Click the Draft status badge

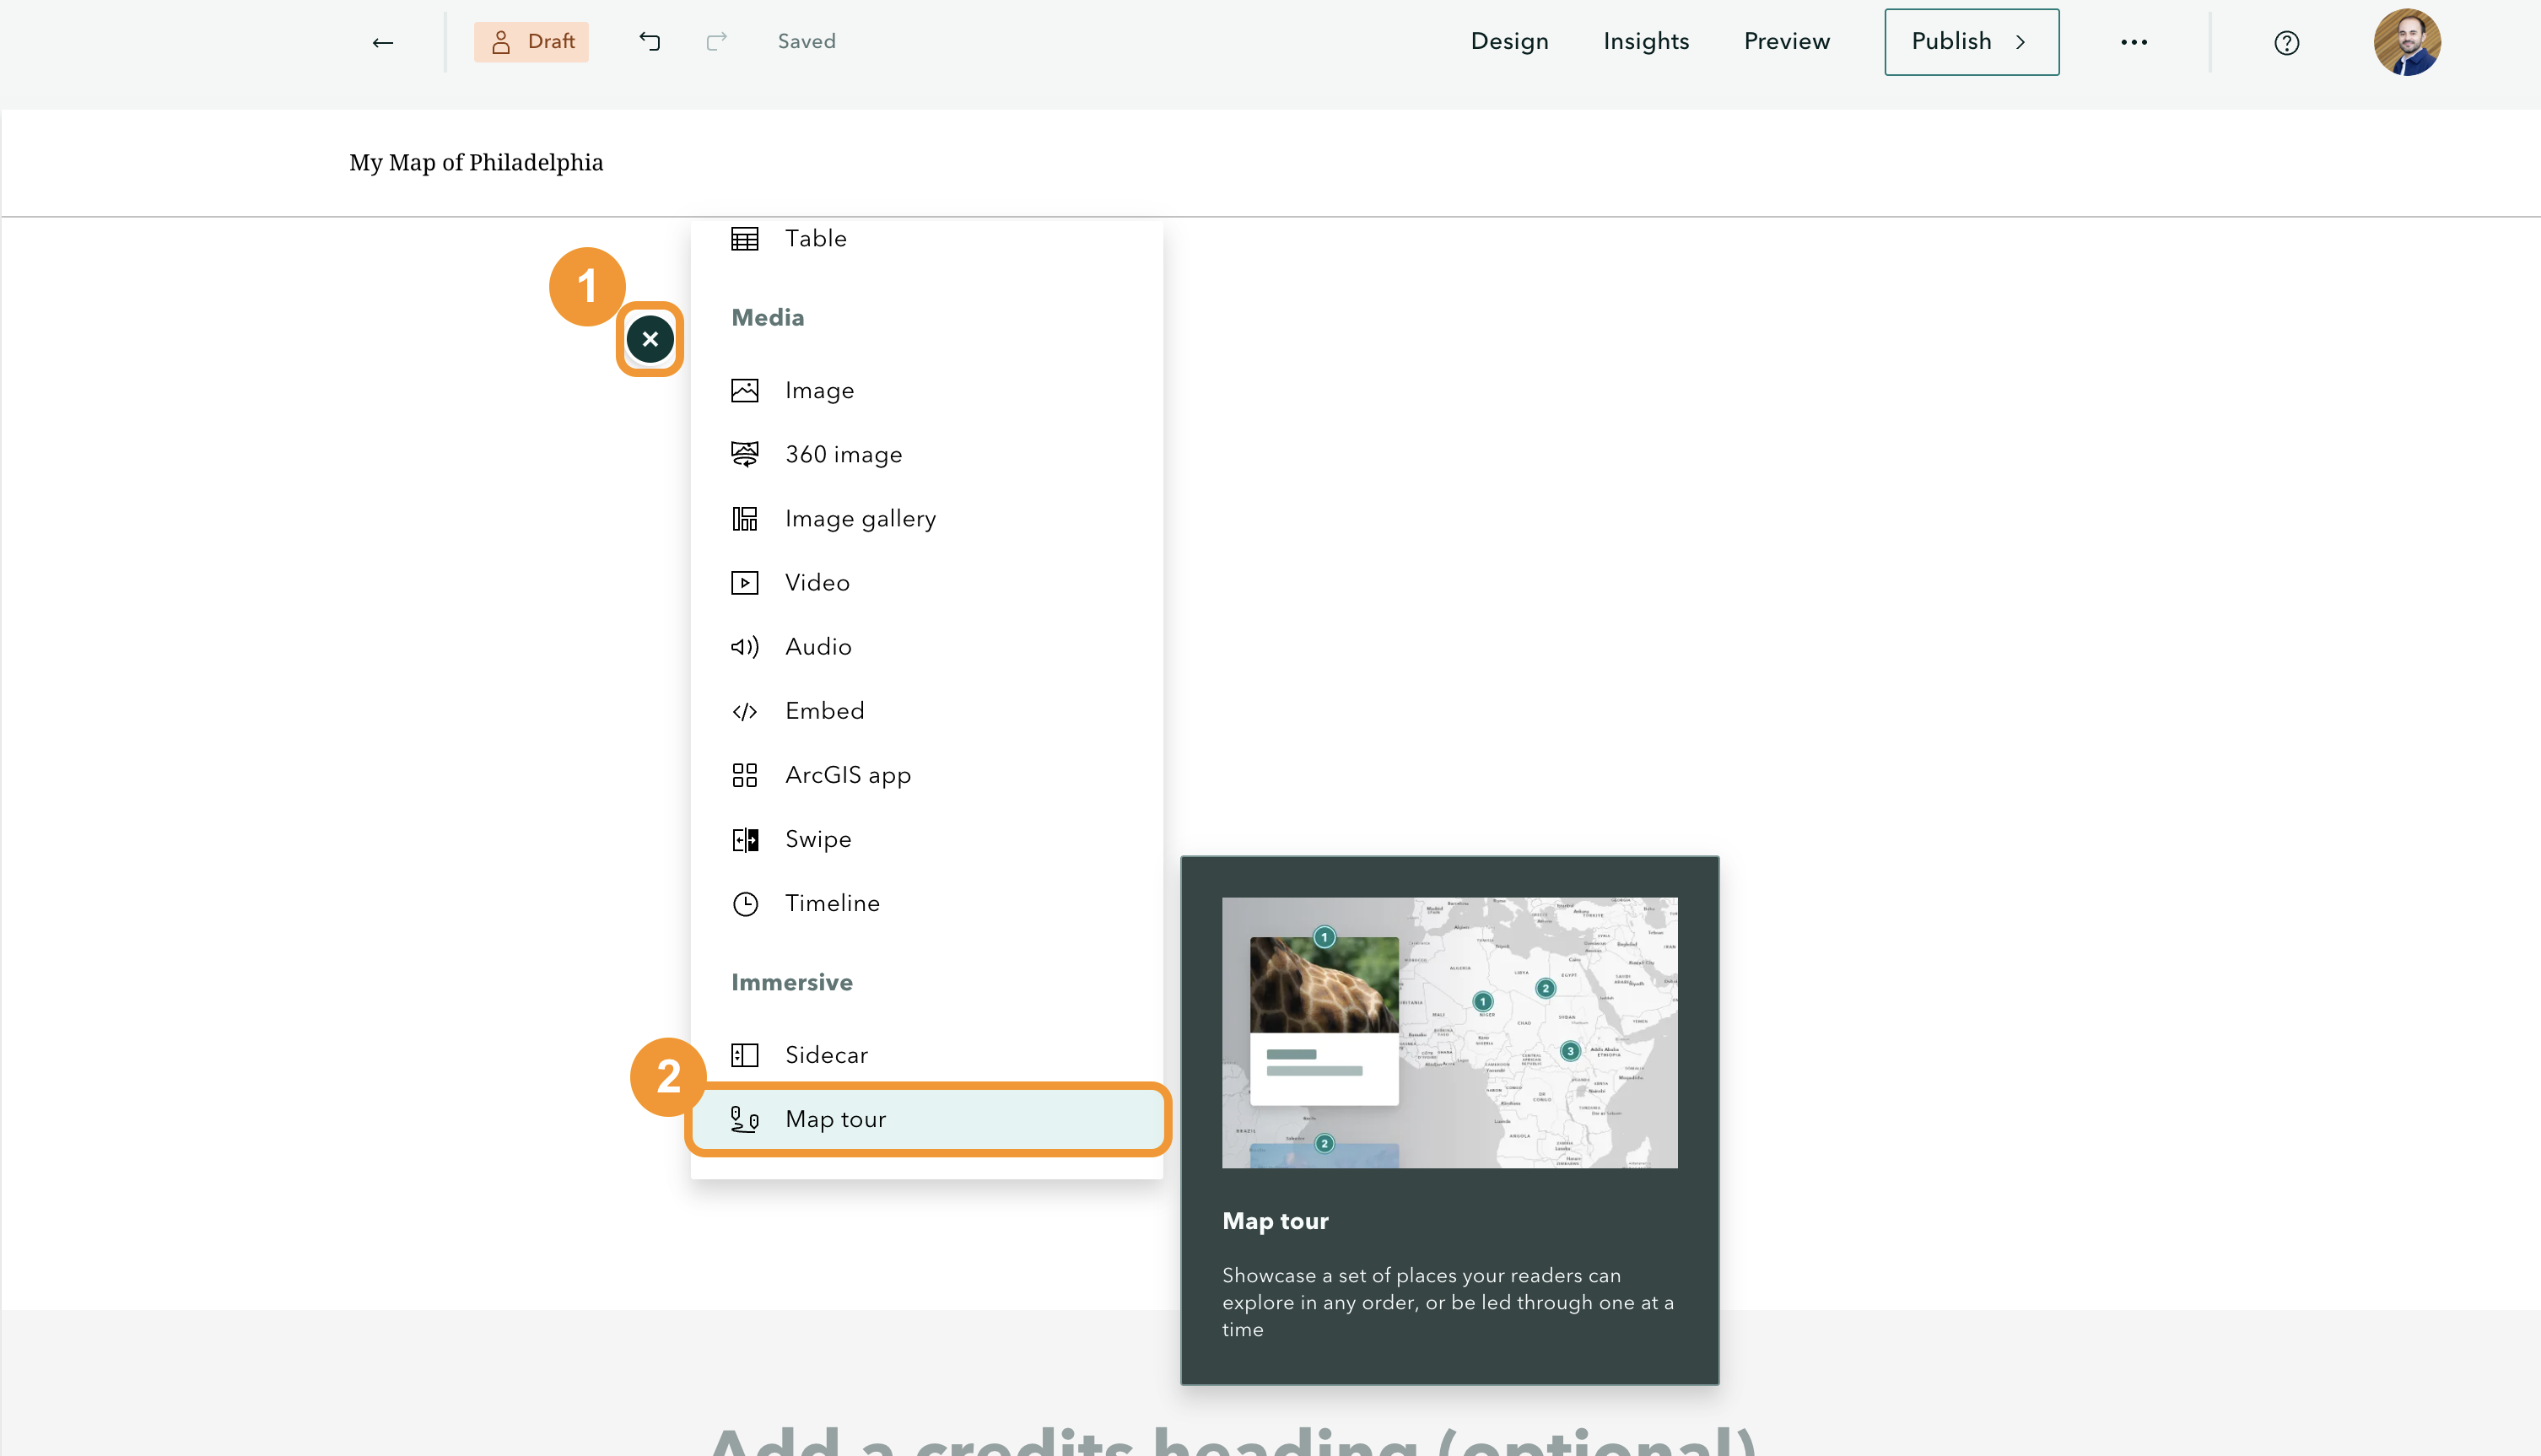coord(531,42)
